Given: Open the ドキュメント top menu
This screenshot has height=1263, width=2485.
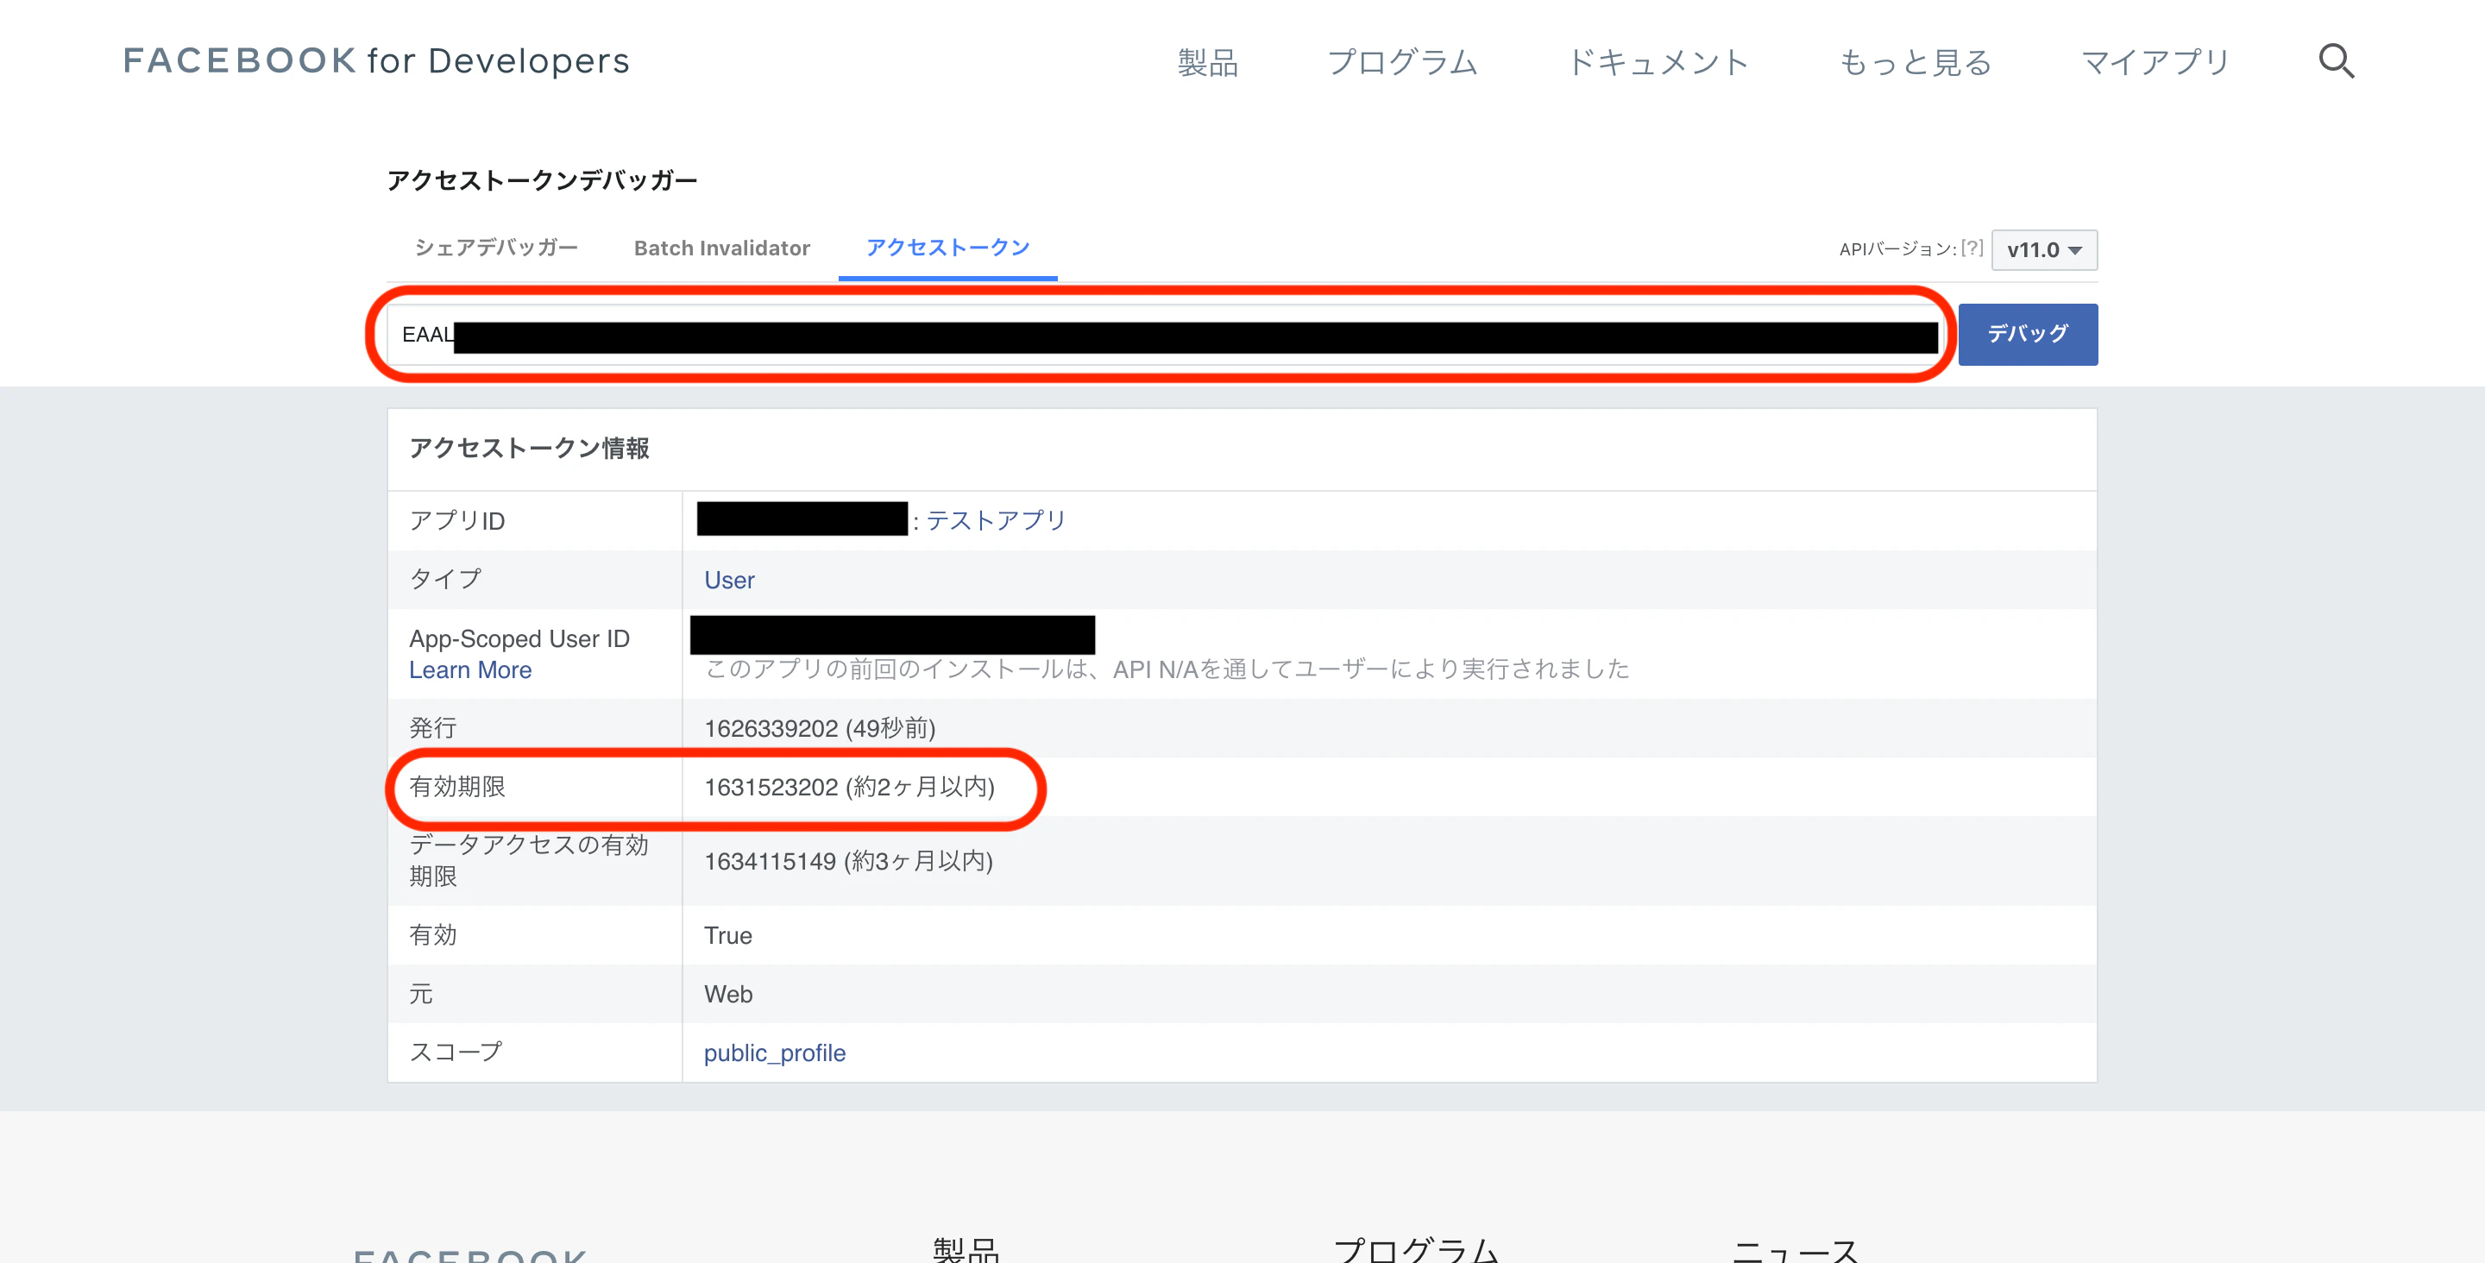Looking at the screenshot, I should coord(1658,63).
